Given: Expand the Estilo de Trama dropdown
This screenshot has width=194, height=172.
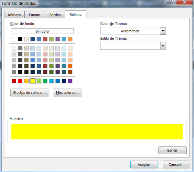Looking at the screenshot, I should pyautogui.click(x=163, y=46).
